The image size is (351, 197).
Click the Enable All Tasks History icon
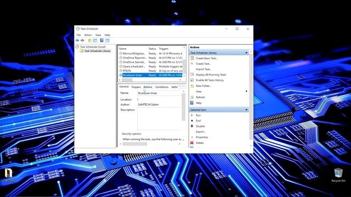pyautogui.click(x=192, y=80)
